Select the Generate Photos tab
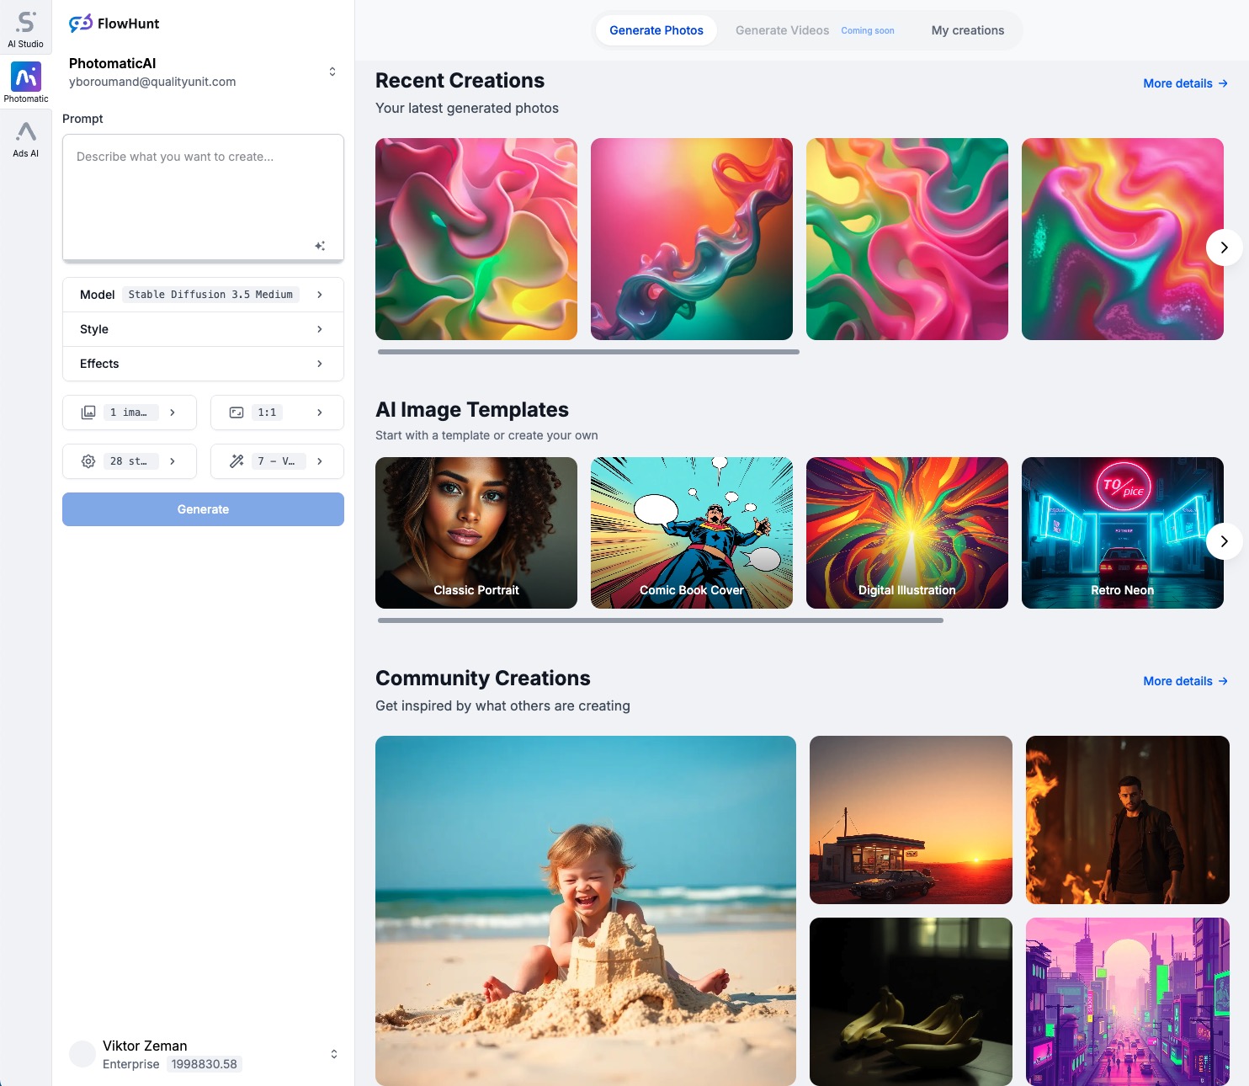 click(656, 29)
